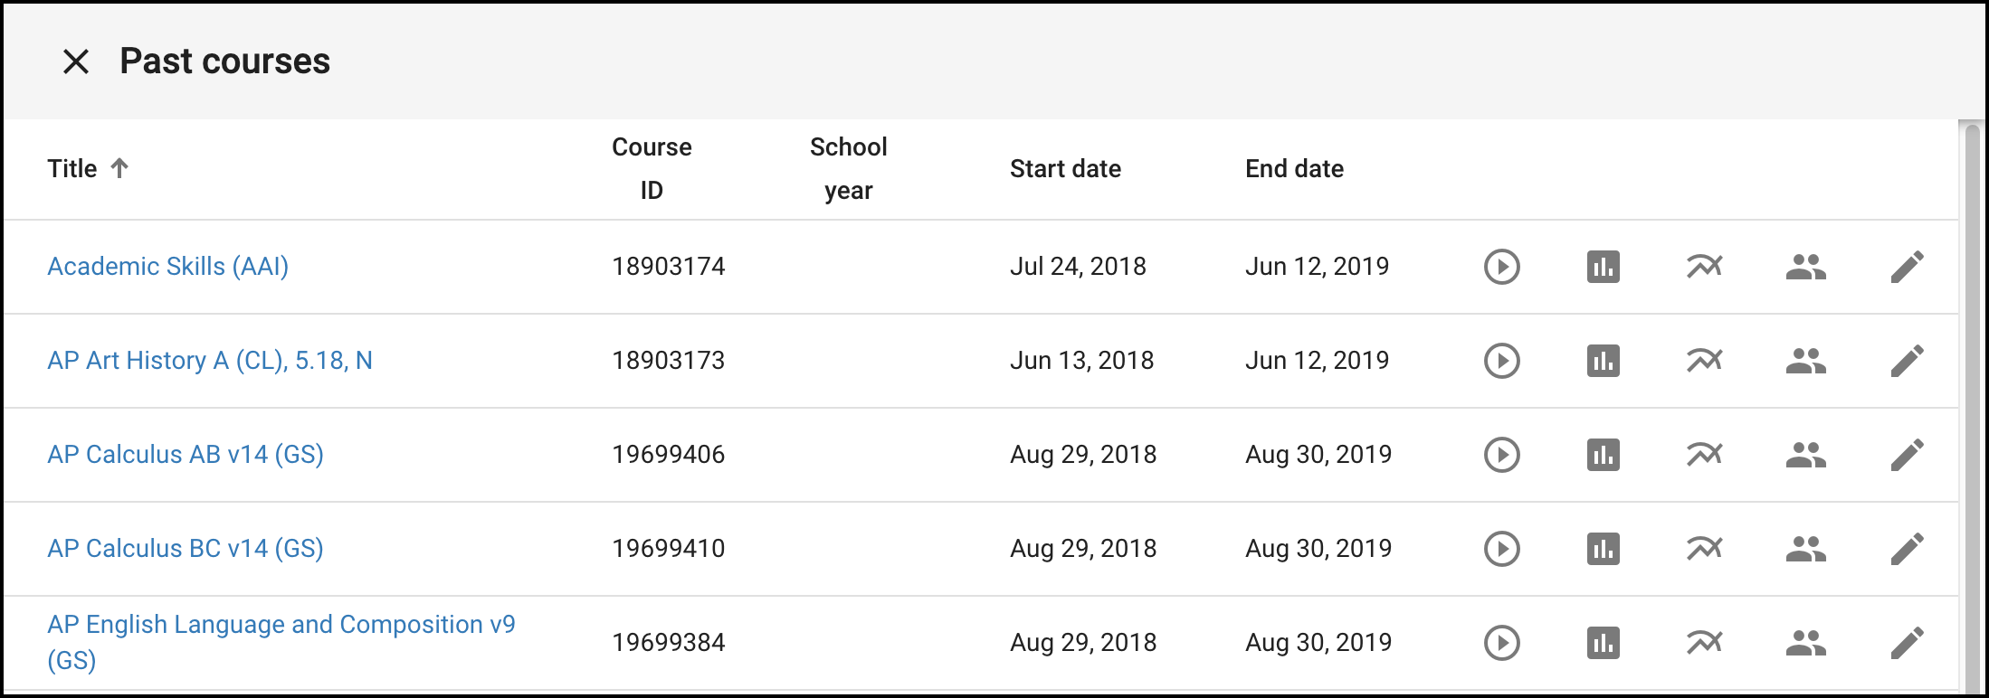Click the End date column header
1989x698 pixels.
click(x=1294, y=169)
